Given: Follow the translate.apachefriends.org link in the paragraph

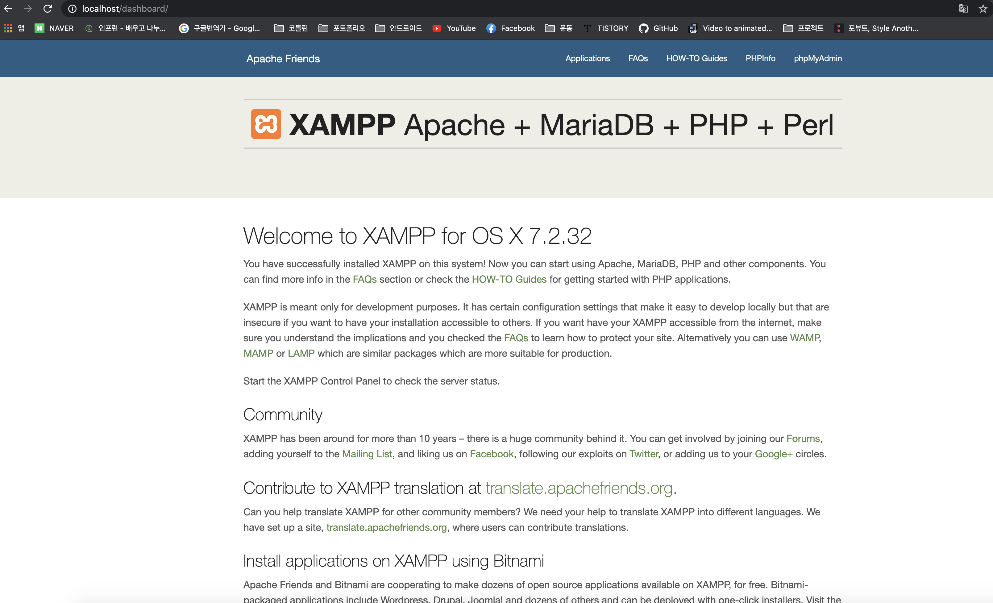Looking at the screenshot, I should tap(386, 528).
